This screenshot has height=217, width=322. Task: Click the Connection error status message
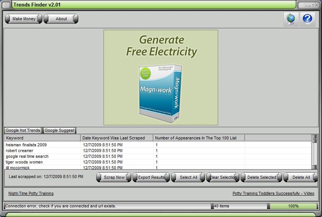(x=107, y=206)
